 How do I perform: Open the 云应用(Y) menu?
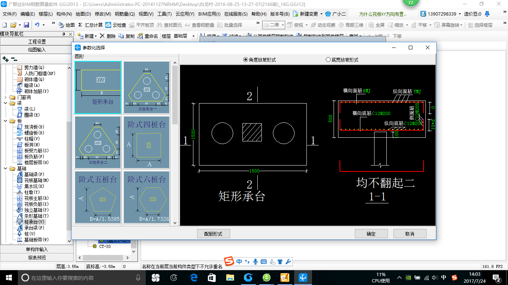185,14
